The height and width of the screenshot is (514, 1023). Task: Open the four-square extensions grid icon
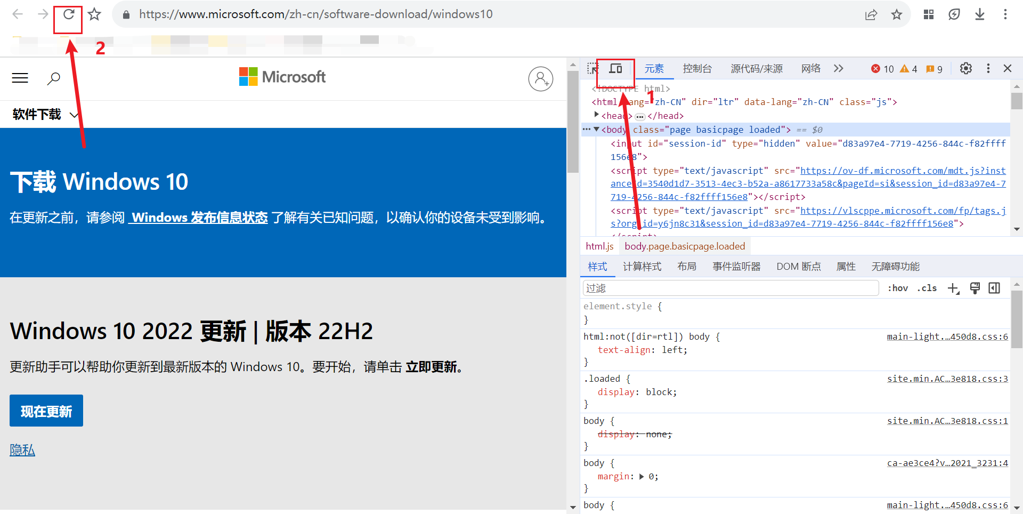(x=929, y=14)
